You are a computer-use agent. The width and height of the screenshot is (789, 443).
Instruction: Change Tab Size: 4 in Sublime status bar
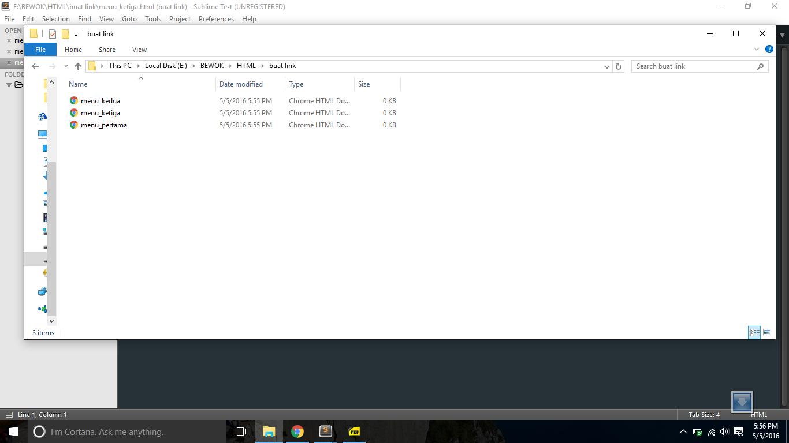point(704,415)
